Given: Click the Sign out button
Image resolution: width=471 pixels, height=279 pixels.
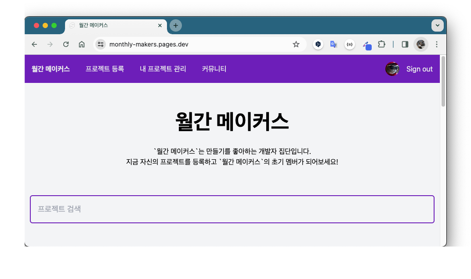Looking at the screenshot, I should pos(419,69).
